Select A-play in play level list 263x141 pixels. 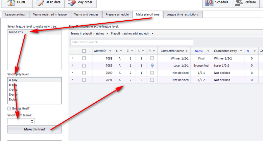pyautogui.click(x=35, y=80)
